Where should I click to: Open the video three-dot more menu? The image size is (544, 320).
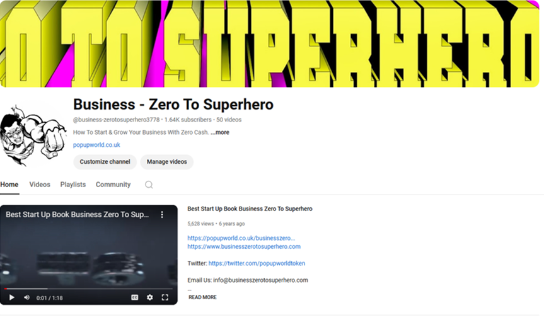pos(162,215)
